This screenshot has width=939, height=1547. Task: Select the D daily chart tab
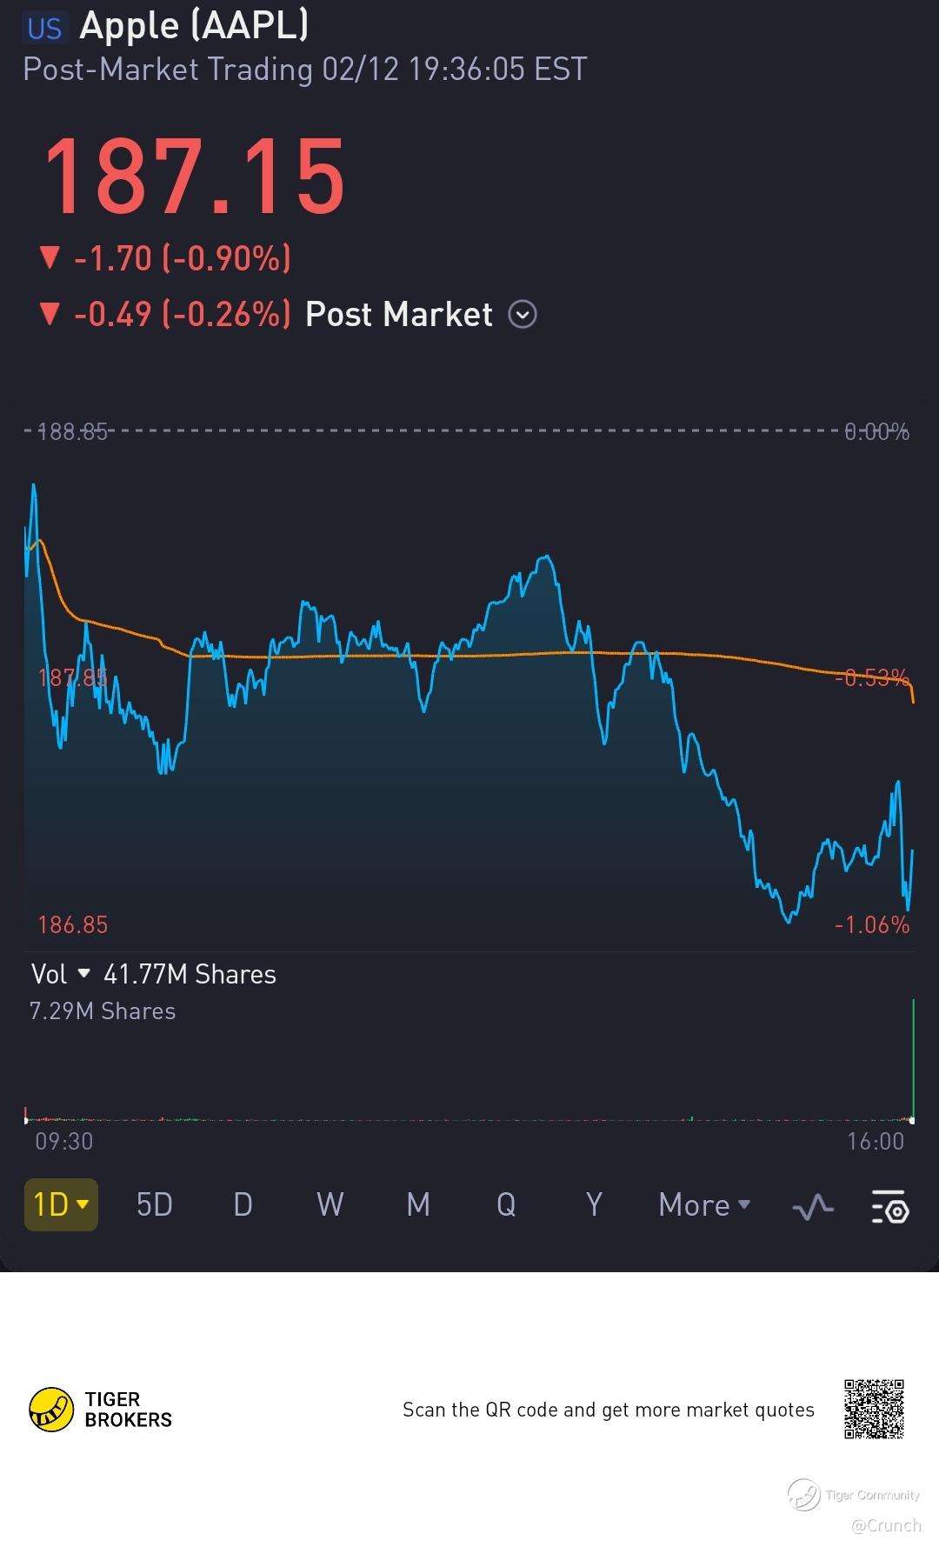243,1205
